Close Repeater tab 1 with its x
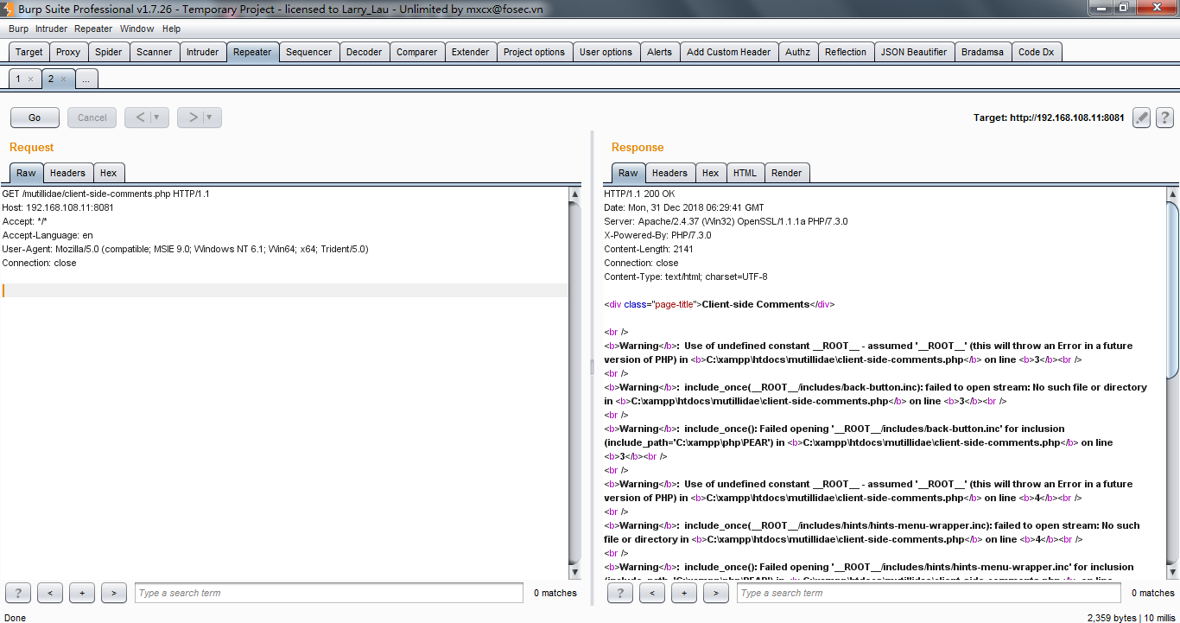The width and height of the screenshot is (1180, 623). pos(30,79)
